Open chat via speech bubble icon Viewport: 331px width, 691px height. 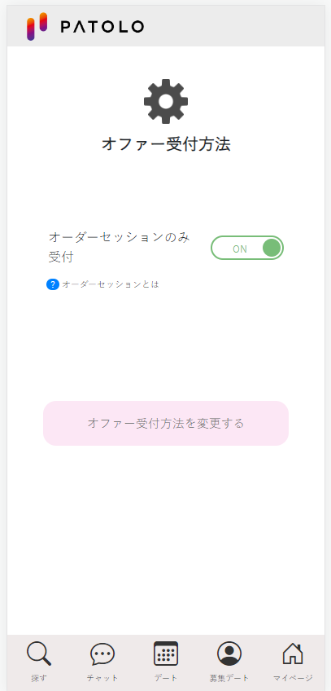click(102, 654)
